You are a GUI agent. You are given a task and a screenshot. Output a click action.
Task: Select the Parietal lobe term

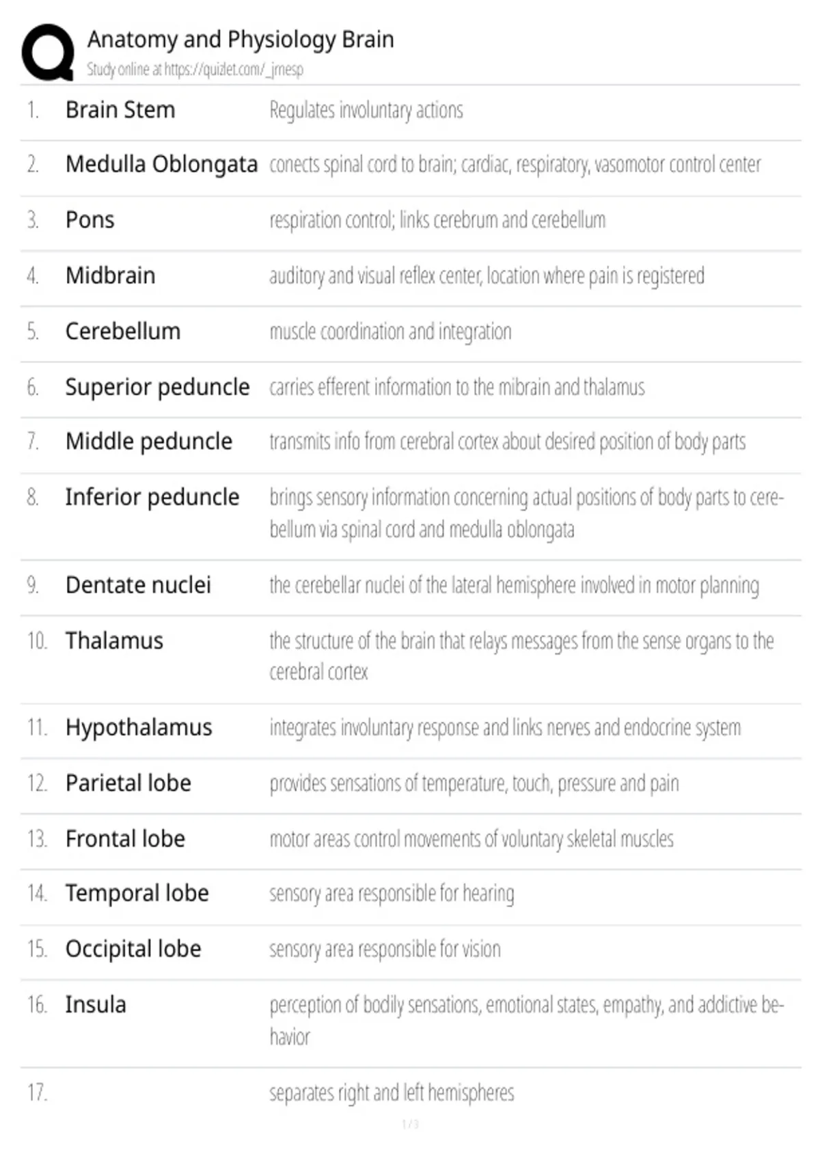(x=128, y=783)
